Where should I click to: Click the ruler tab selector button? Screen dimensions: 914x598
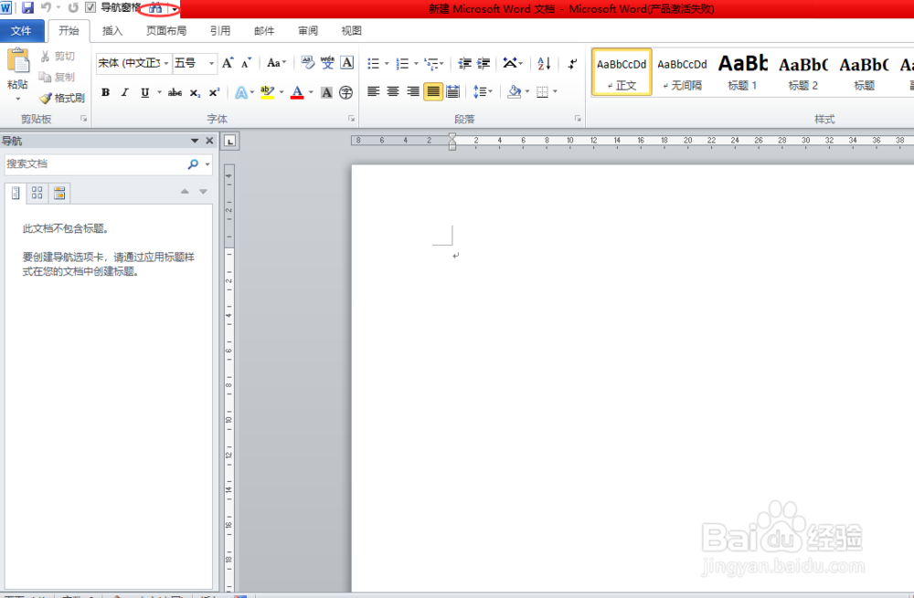tap(230, 141)
